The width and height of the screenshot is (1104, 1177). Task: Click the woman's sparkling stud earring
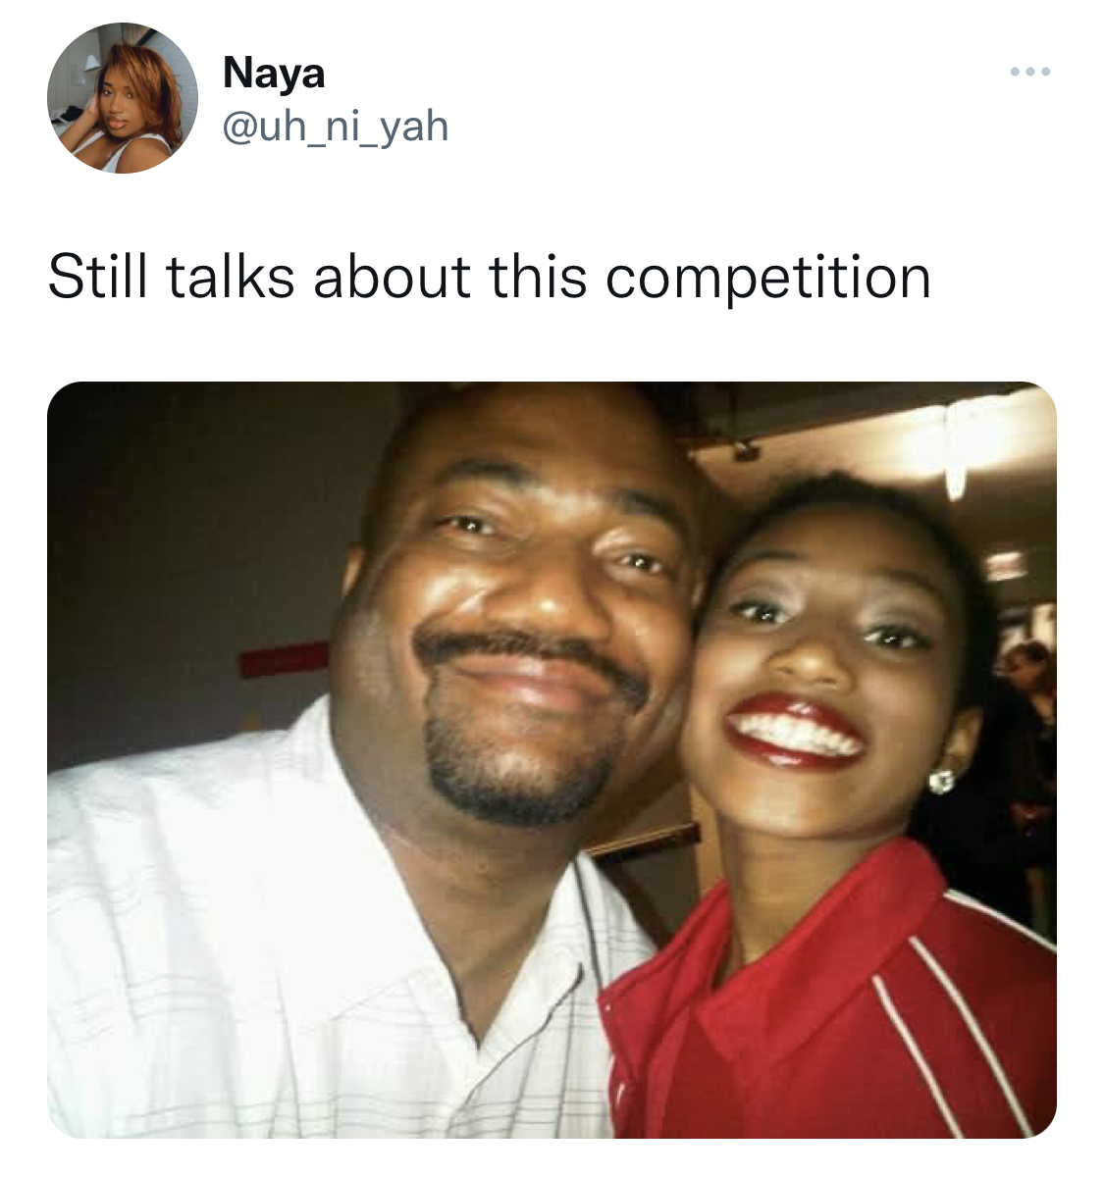coord(940,780)
